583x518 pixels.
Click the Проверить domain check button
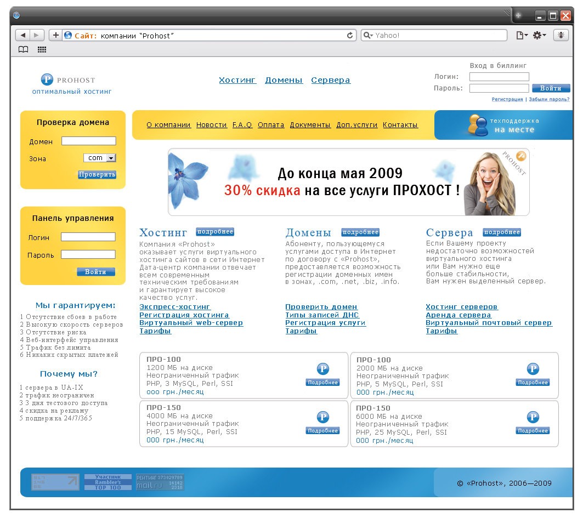click(x=97, y=175)
